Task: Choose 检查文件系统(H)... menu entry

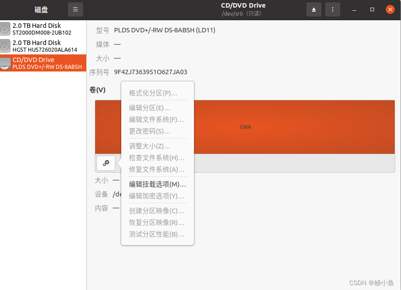Action: pyautogui.click(x=158, y=158)
